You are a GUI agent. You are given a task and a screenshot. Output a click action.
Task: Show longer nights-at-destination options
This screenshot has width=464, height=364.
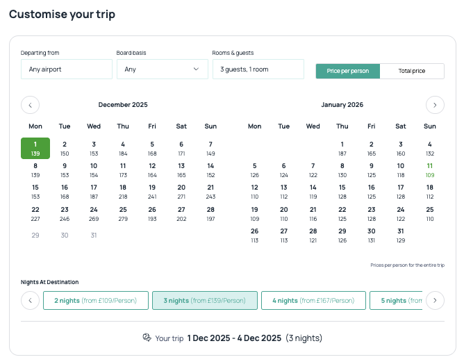(x=435, y=300)
